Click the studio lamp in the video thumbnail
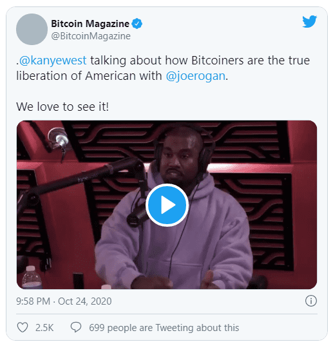Screen dimensions: 333x342 coord(59,138)
